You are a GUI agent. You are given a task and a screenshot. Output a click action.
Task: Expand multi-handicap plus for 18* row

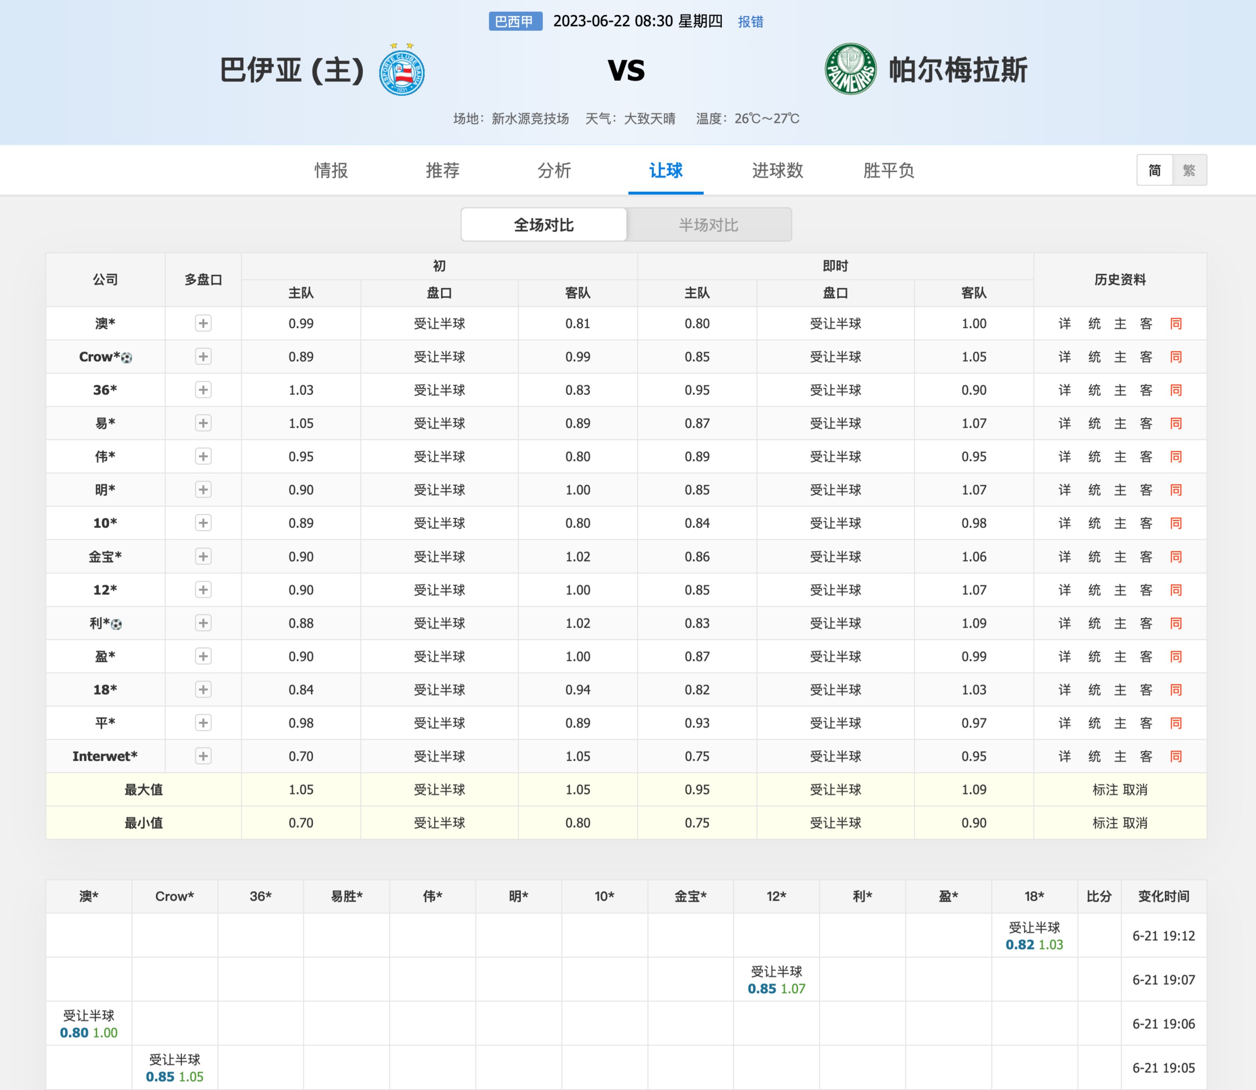pyautogui.click(x=203, y=690)
